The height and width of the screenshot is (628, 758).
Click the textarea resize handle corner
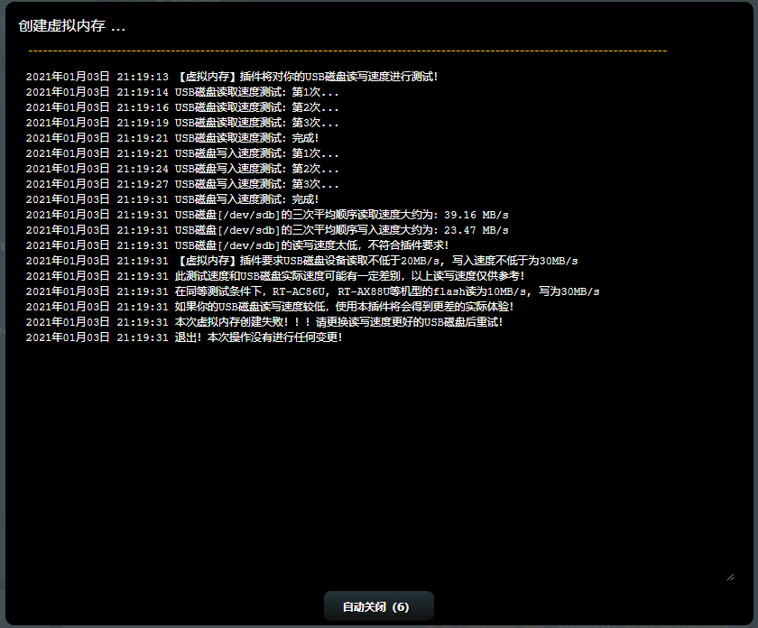point(730,577)
